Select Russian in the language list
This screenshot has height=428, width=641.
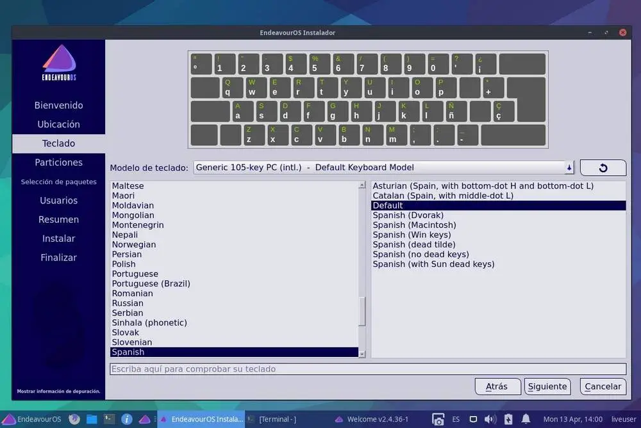click(234, 303)
